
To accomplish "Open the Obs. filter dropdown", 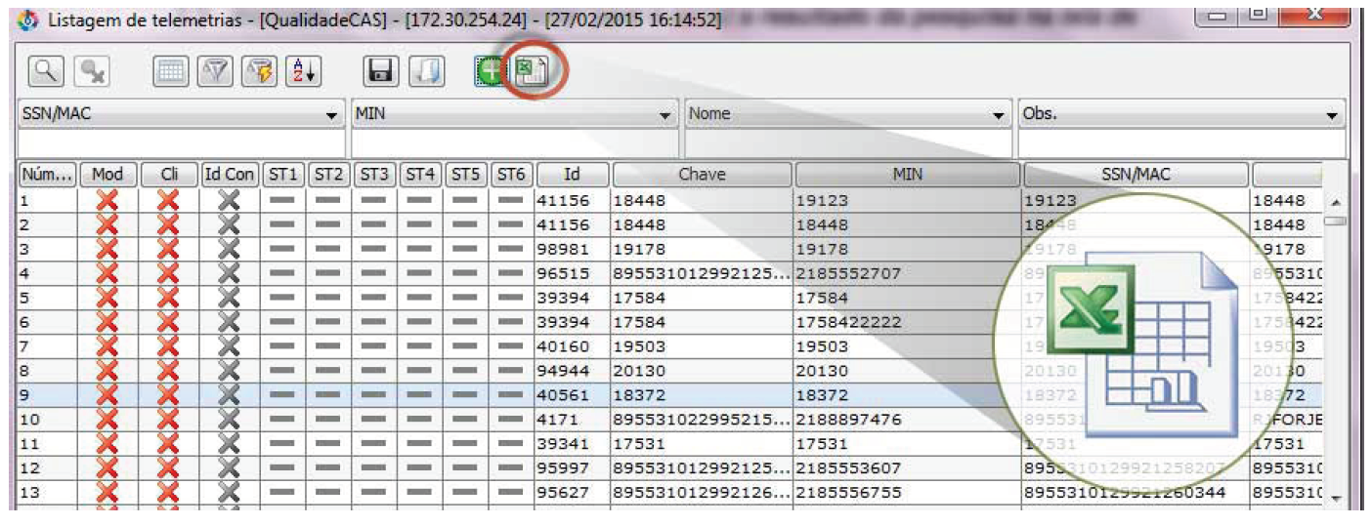I will (x=1334, y=115).
